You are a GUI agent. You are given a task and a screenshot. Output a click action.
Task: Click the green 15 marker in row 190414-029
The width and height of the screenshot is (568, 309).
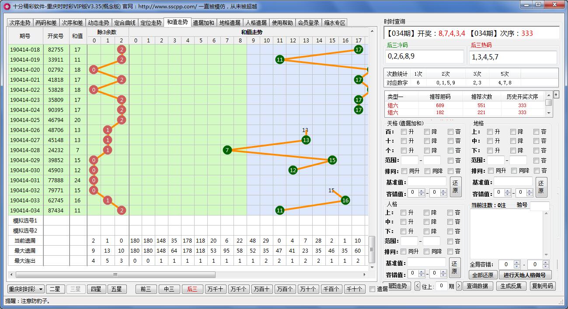tap(332, 160)
